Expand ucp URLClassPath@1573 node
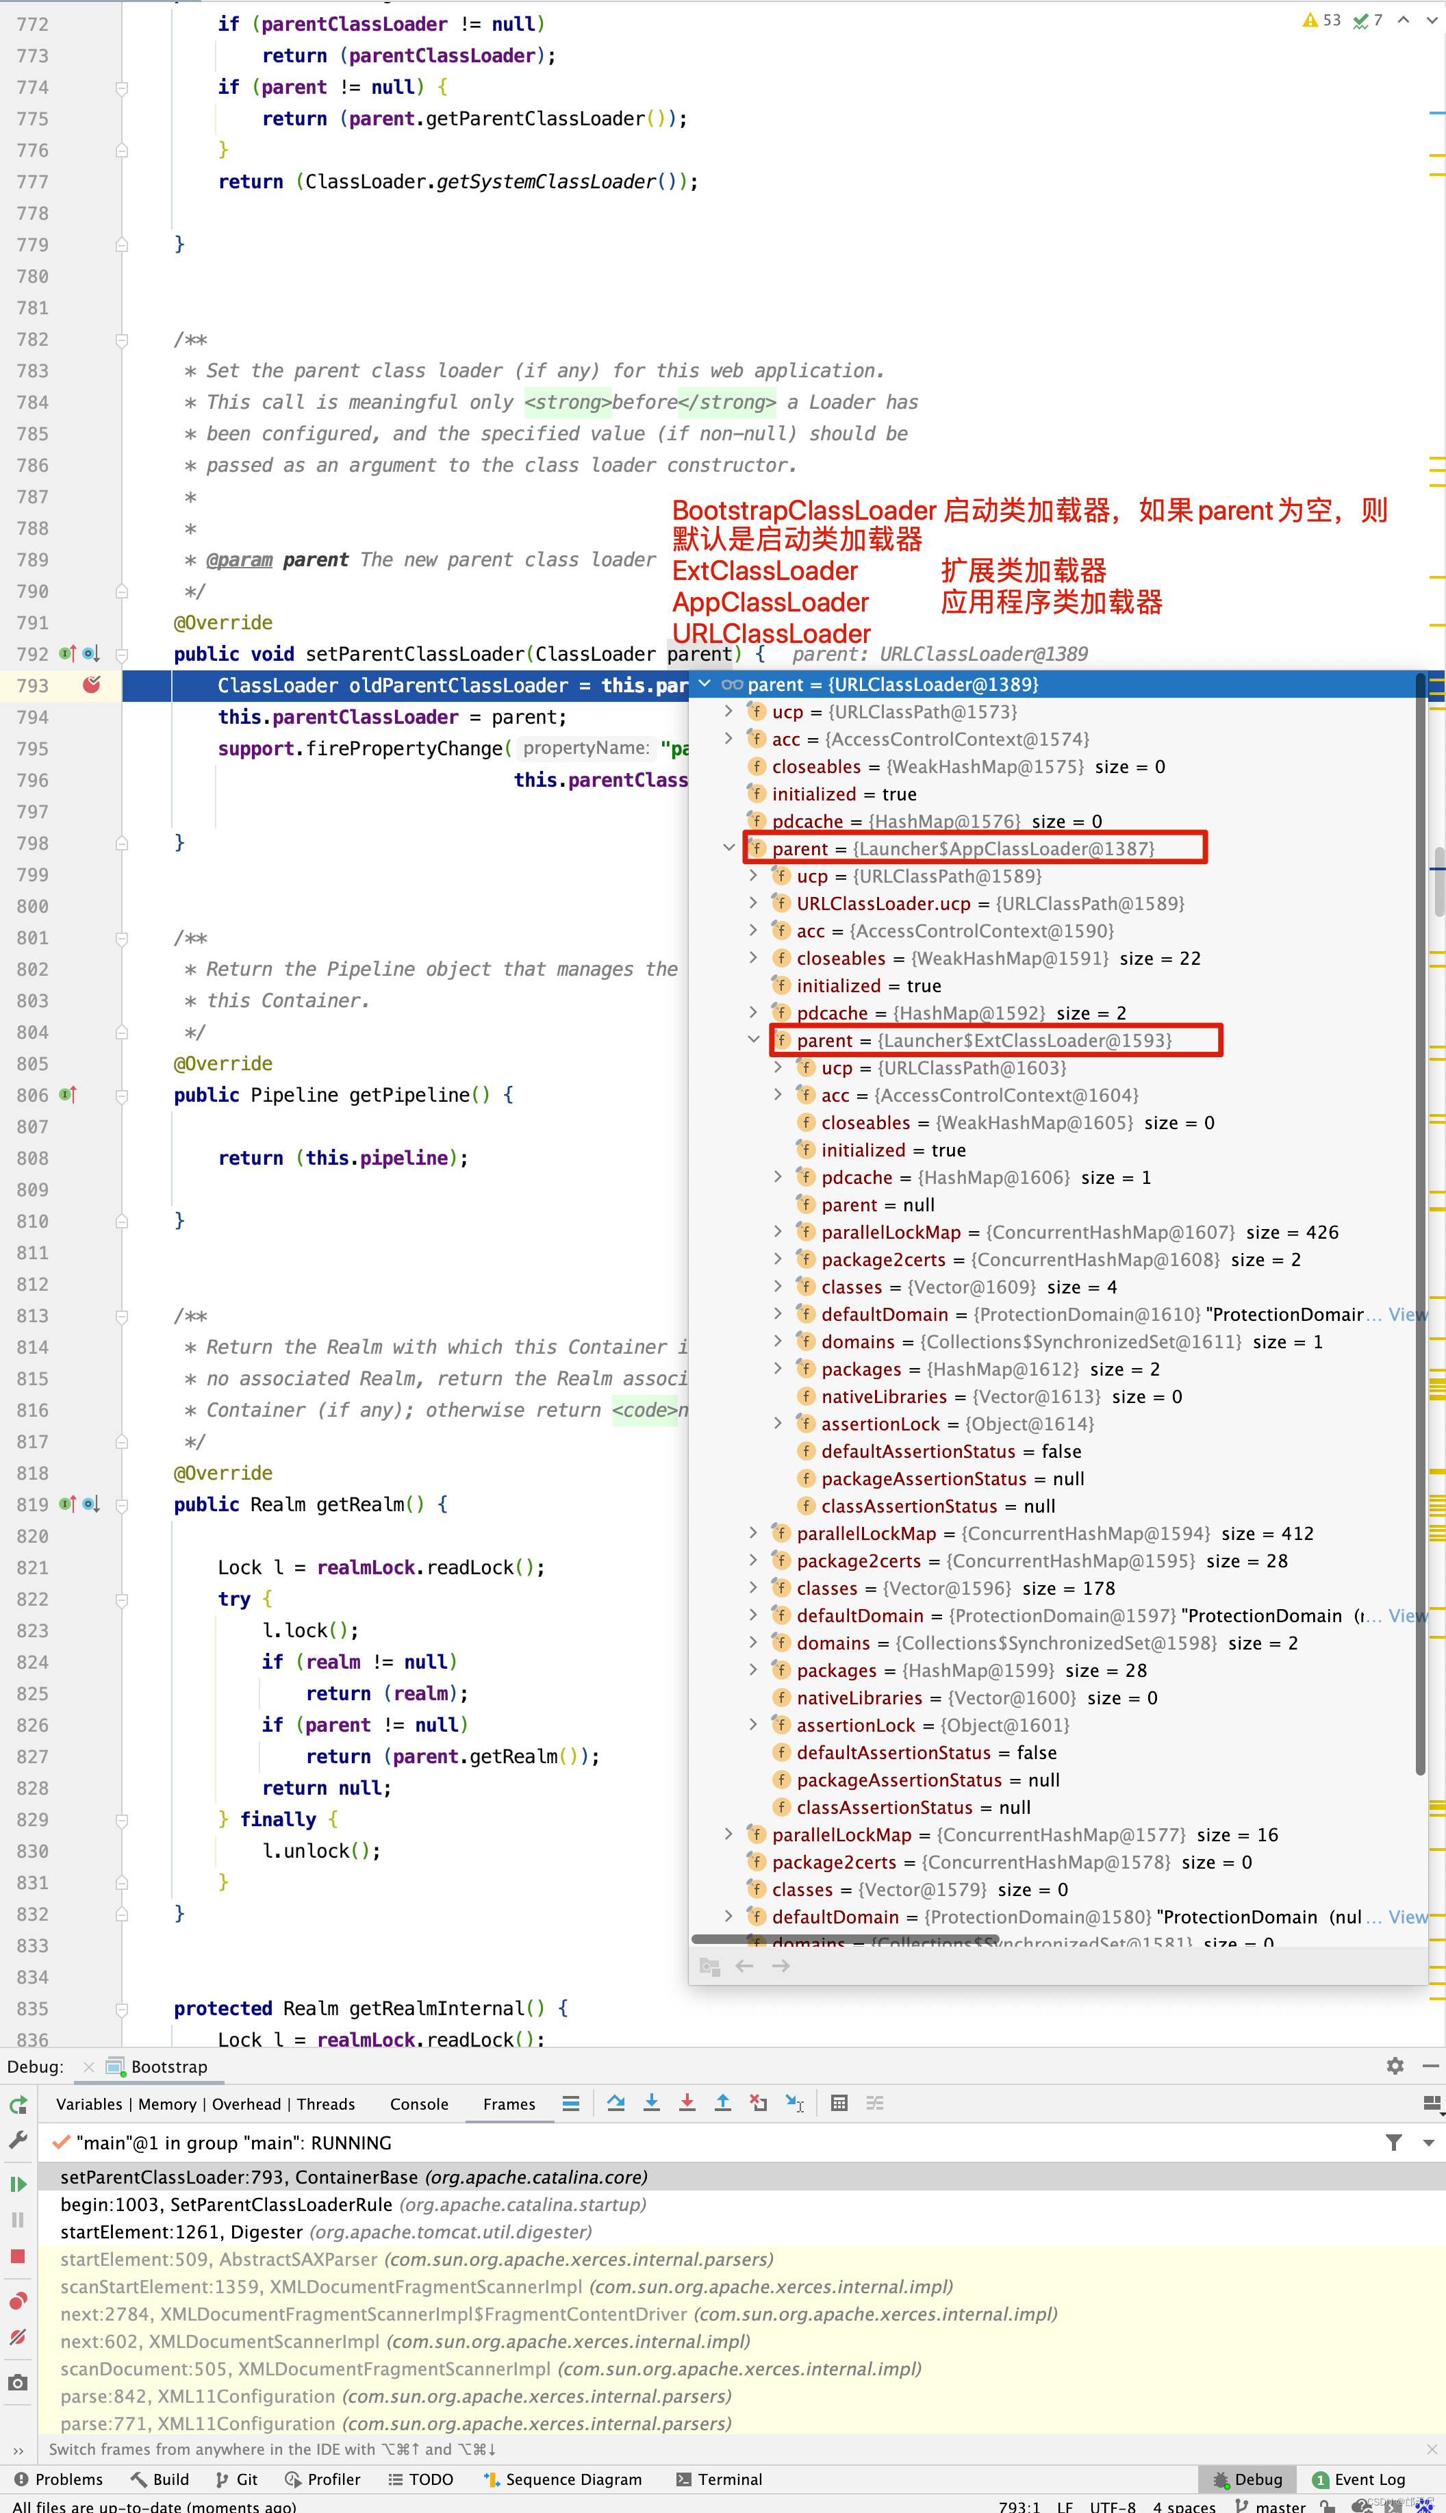This screenshot has width=1446, height=2513. click(x=729, y=711)
